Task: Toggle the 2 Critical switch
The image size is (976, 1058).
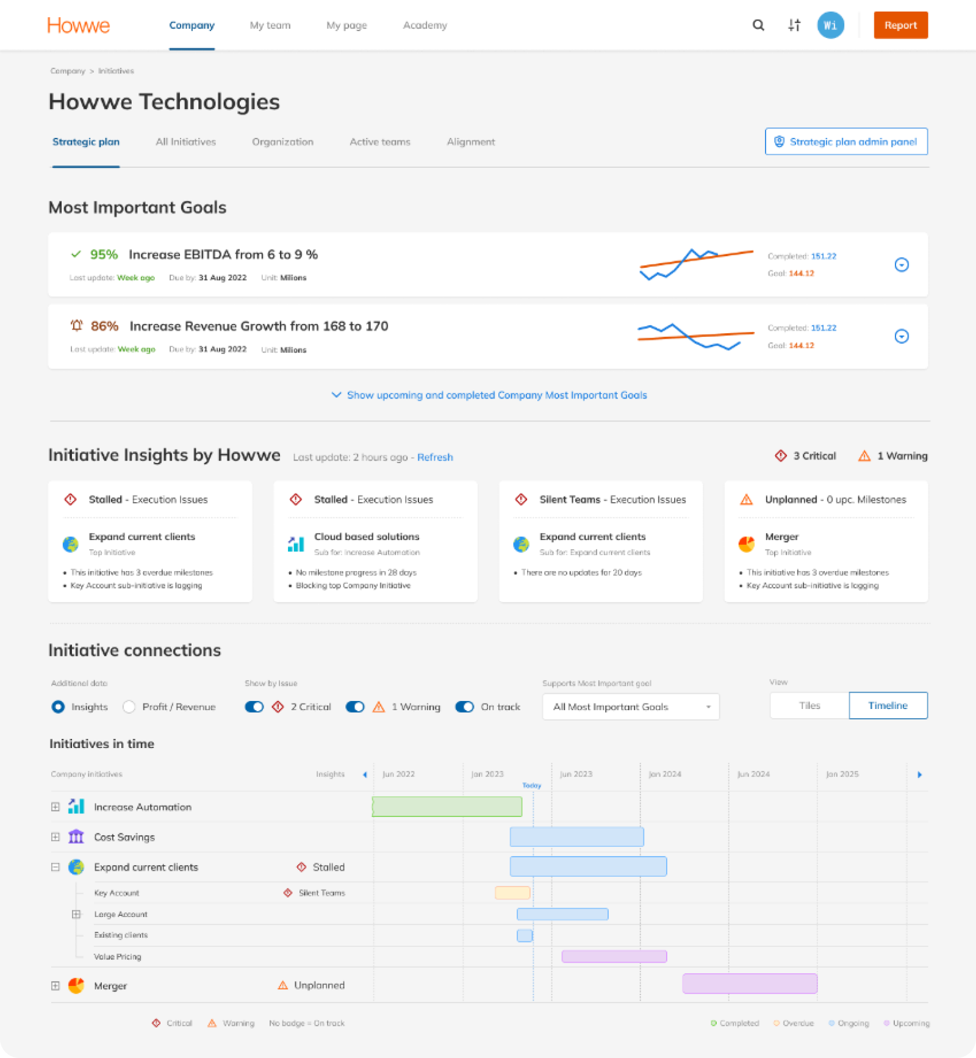Action: [254, 707]
